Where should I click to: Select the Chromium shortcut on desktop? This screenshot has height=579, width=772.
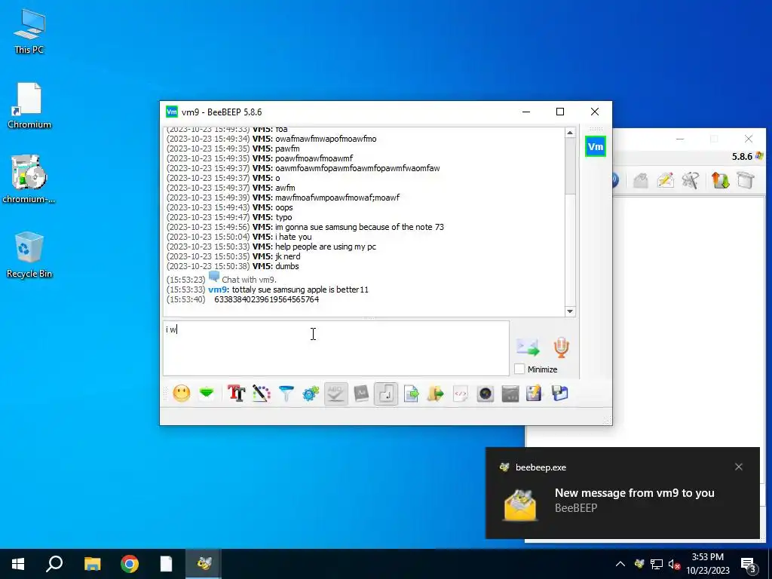[x=29, y=106]
